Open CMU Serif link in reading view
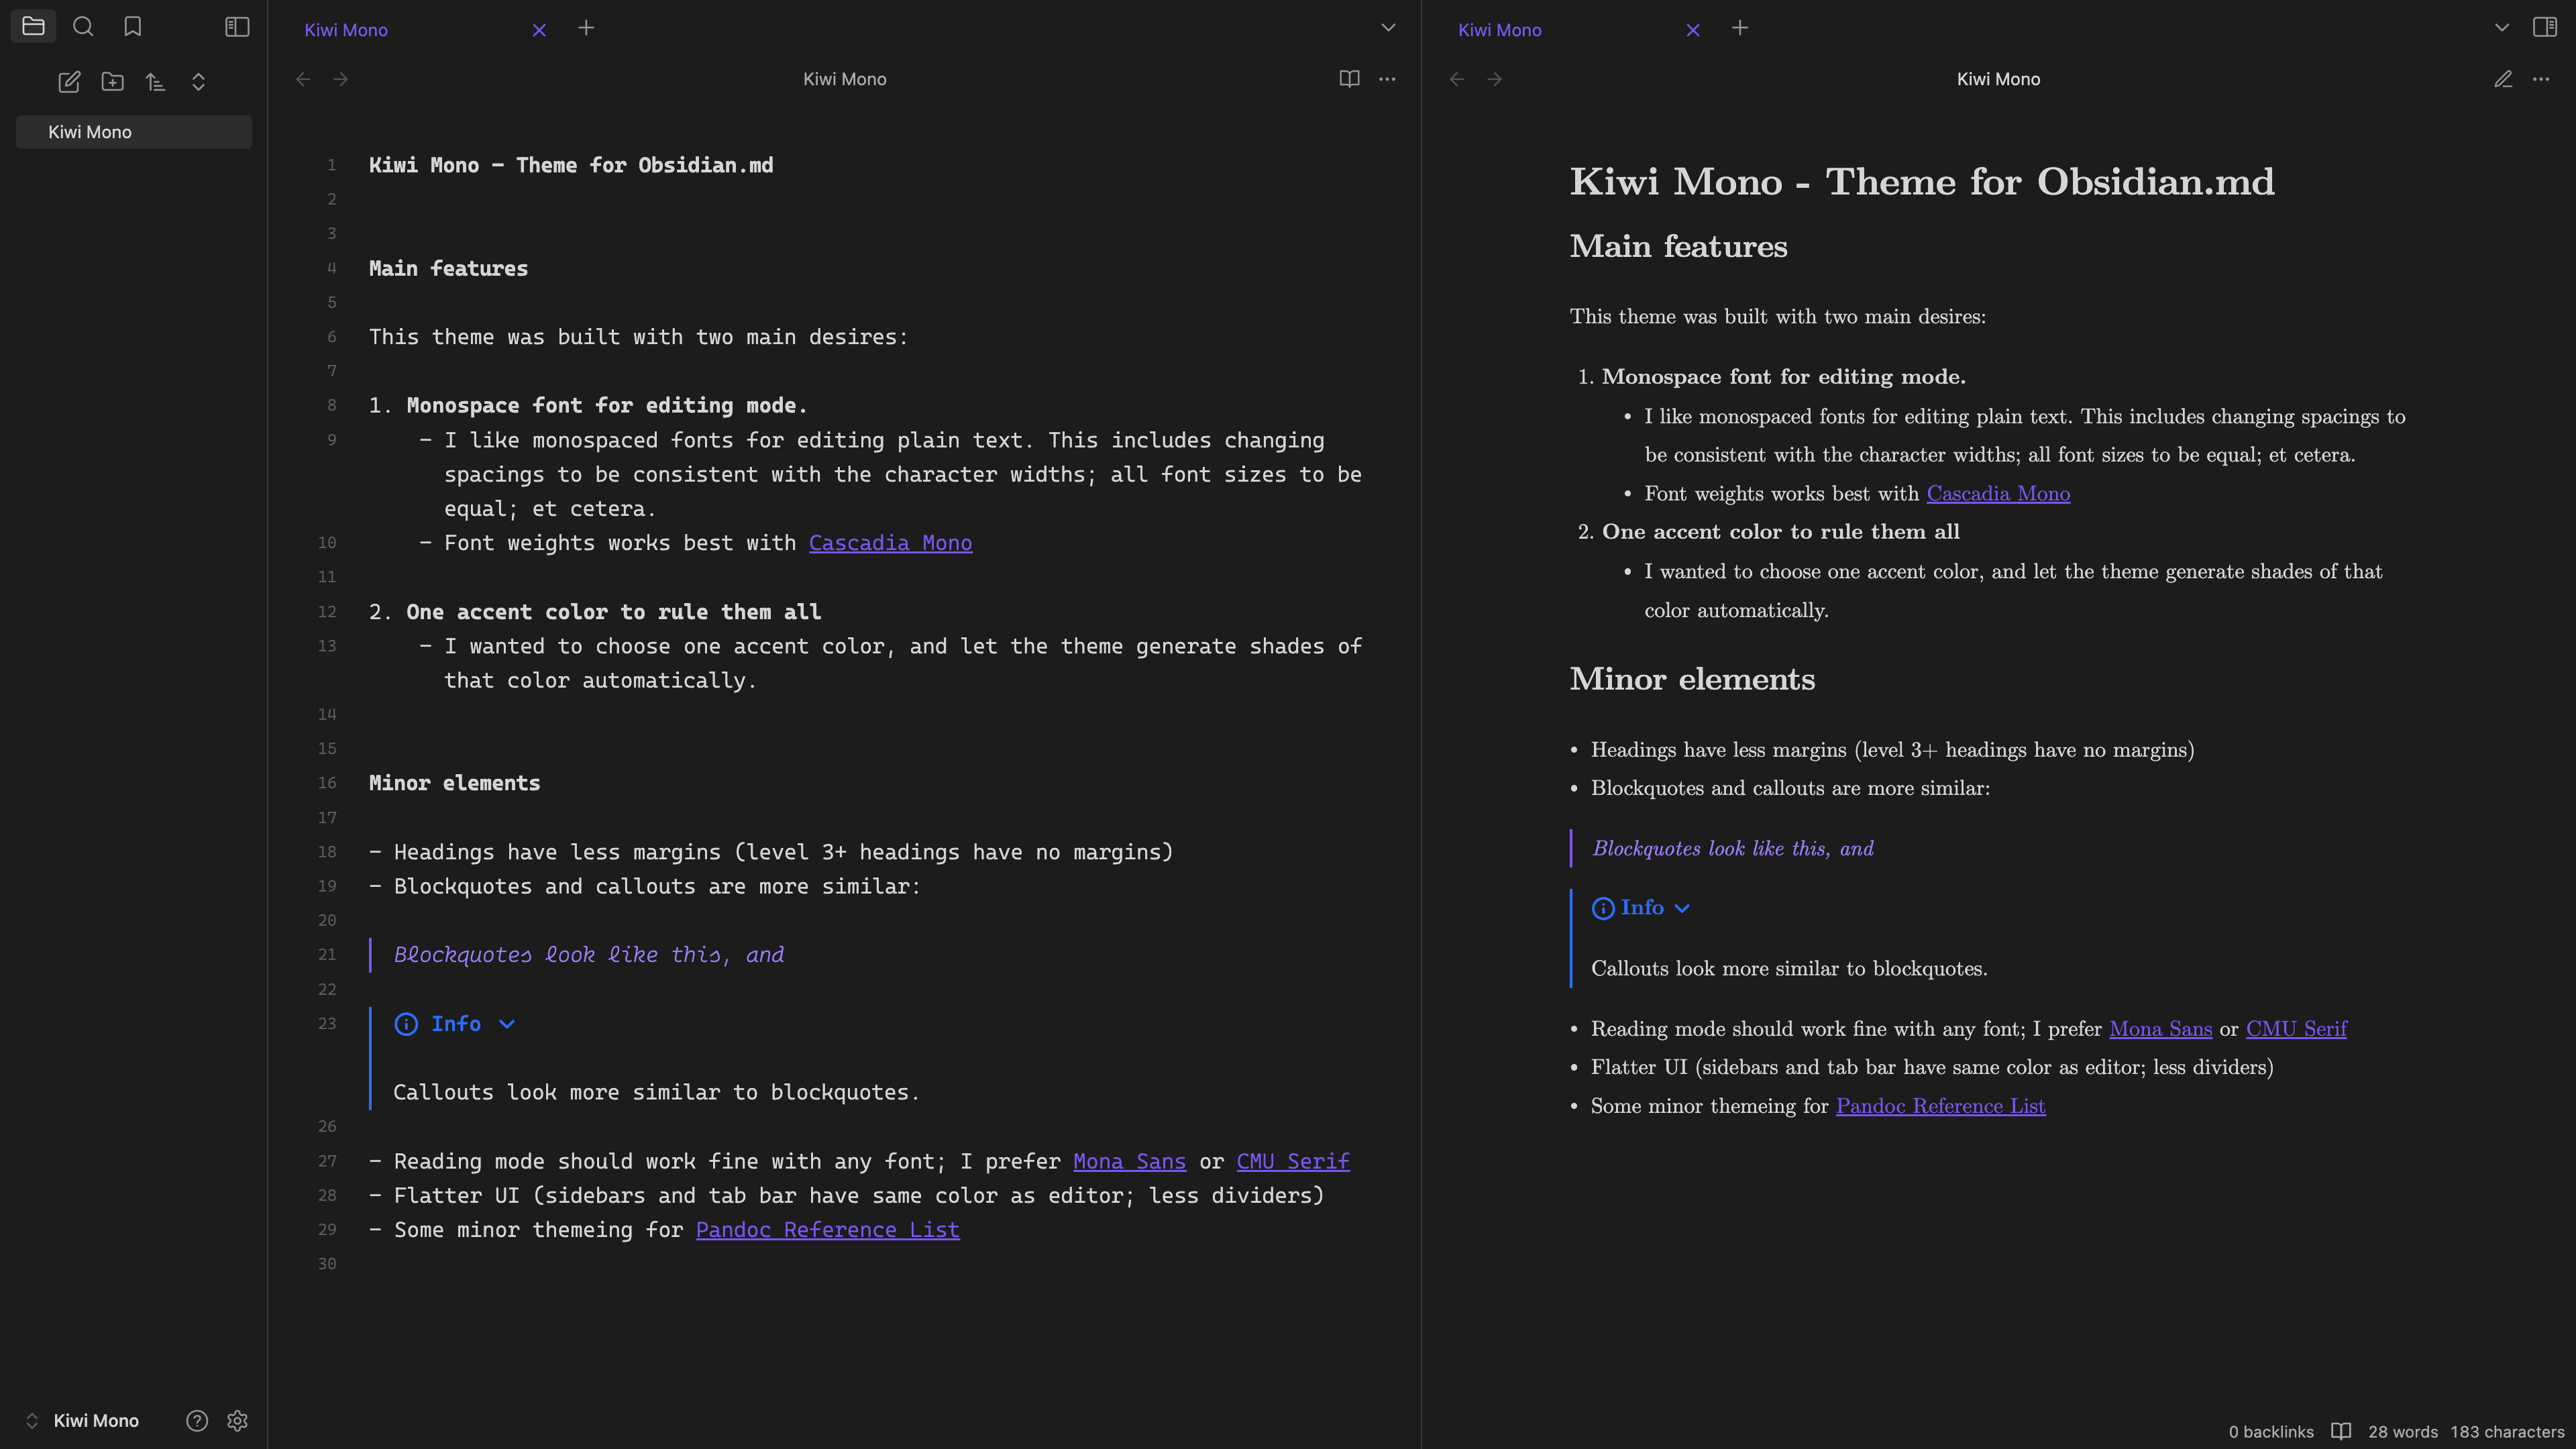 pyautogui.click(x=2296, y=1029)
